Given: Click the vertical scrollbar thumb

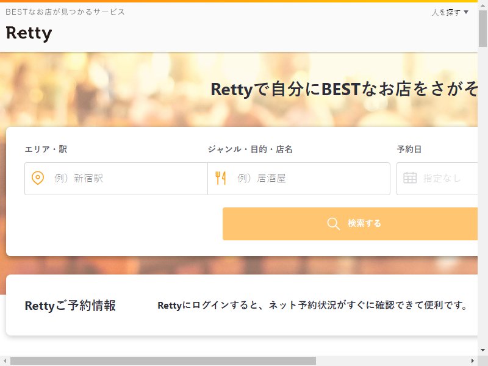Looking at the screenshot, I should click(483, 28).
